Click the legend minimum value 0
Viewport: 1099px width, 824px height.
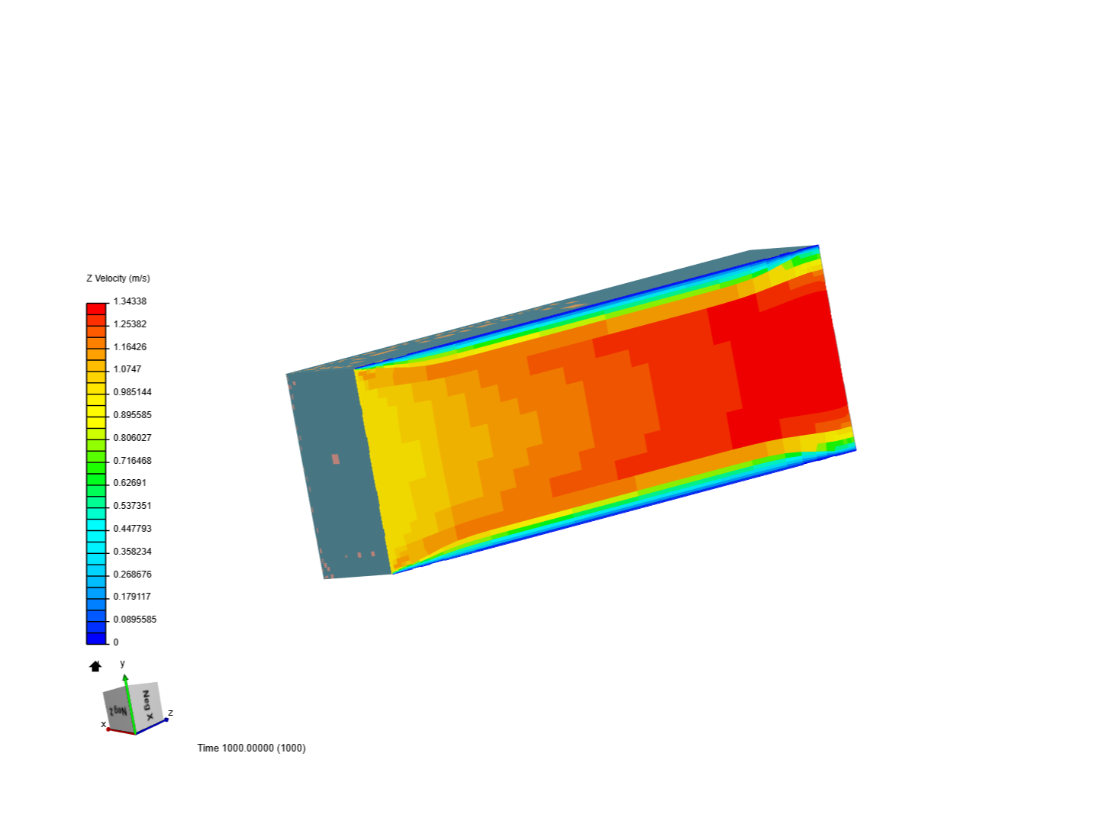click(116, 642)
